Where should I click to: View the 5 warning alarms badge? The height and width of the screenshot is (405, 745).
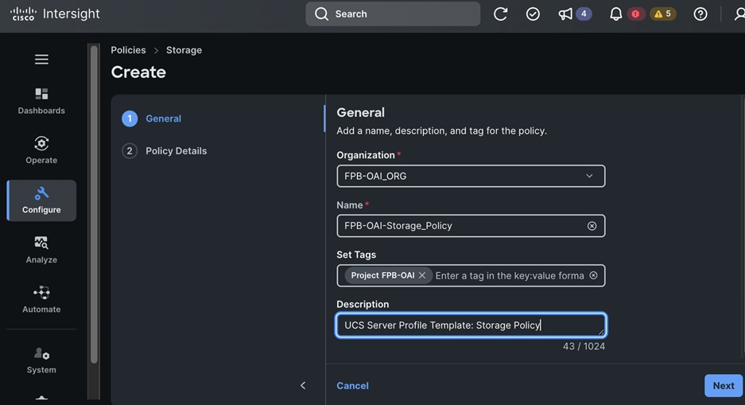663,14
